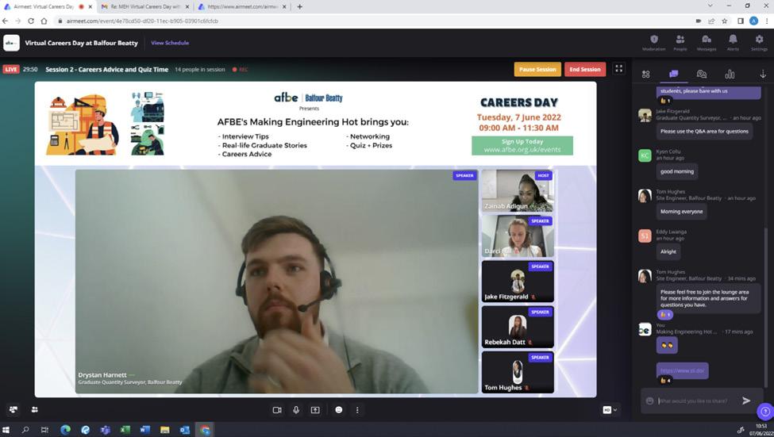
Task: Start screen sharing
Action: click(315, 410)
